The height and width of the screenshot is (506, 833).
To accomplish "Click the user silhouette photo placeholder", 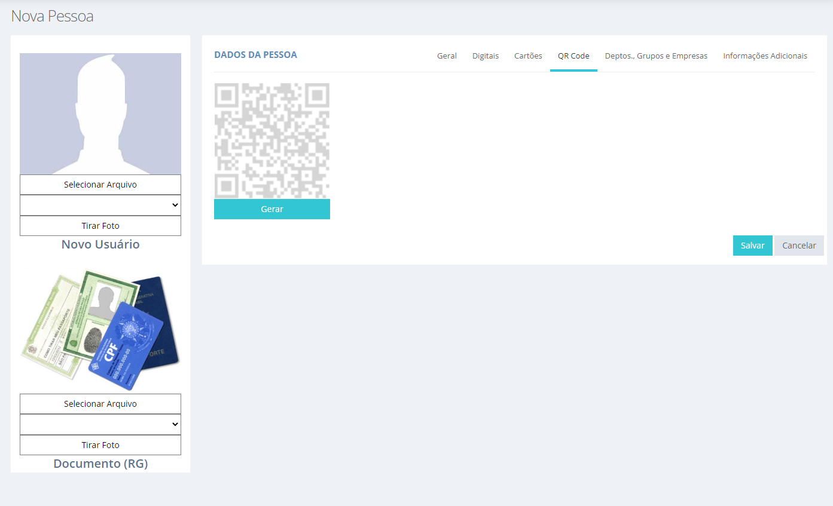I will point(100,114).
